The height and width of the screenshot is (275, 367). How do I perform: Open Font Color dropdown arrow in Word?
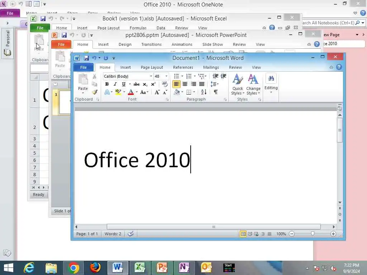click(137, 92)
